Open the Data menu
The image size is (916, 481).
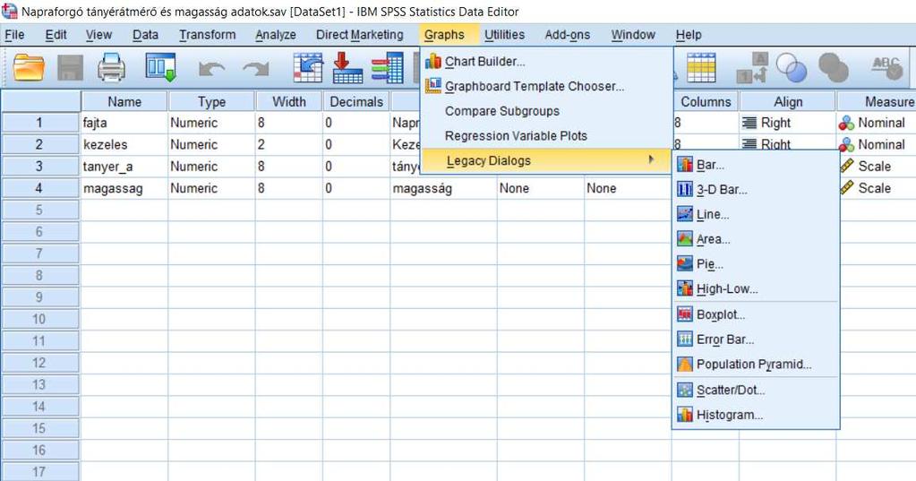coord(145,35)
